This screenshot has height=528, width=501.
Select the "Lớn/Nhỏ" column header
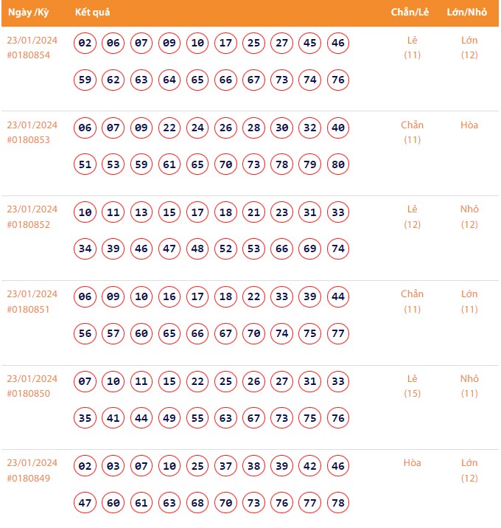[466, 13]
